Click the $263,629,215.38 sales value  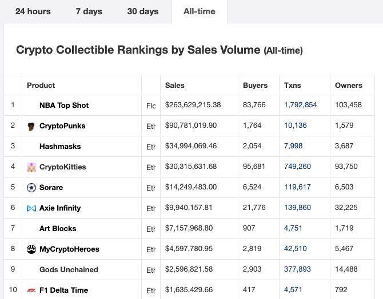(x=193, y=105)
